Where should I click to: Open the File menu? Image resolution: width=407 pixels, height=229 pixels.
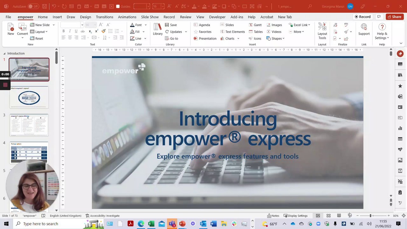8,17
